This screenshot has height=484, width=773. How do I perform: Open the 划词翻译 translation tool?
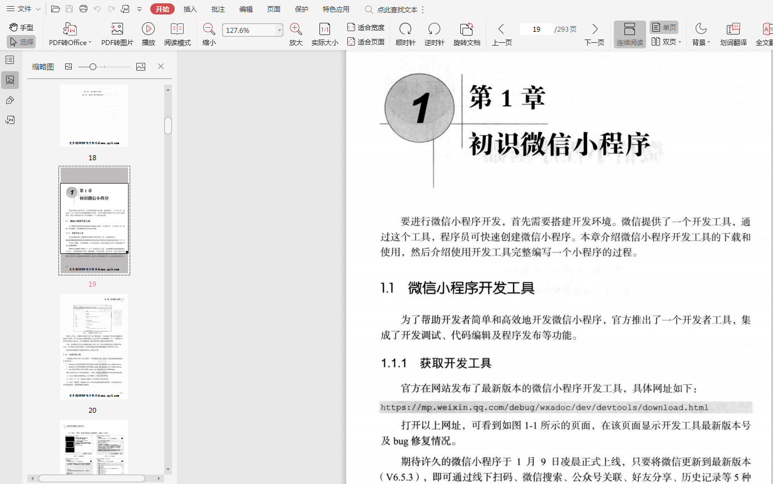[733, 29]
